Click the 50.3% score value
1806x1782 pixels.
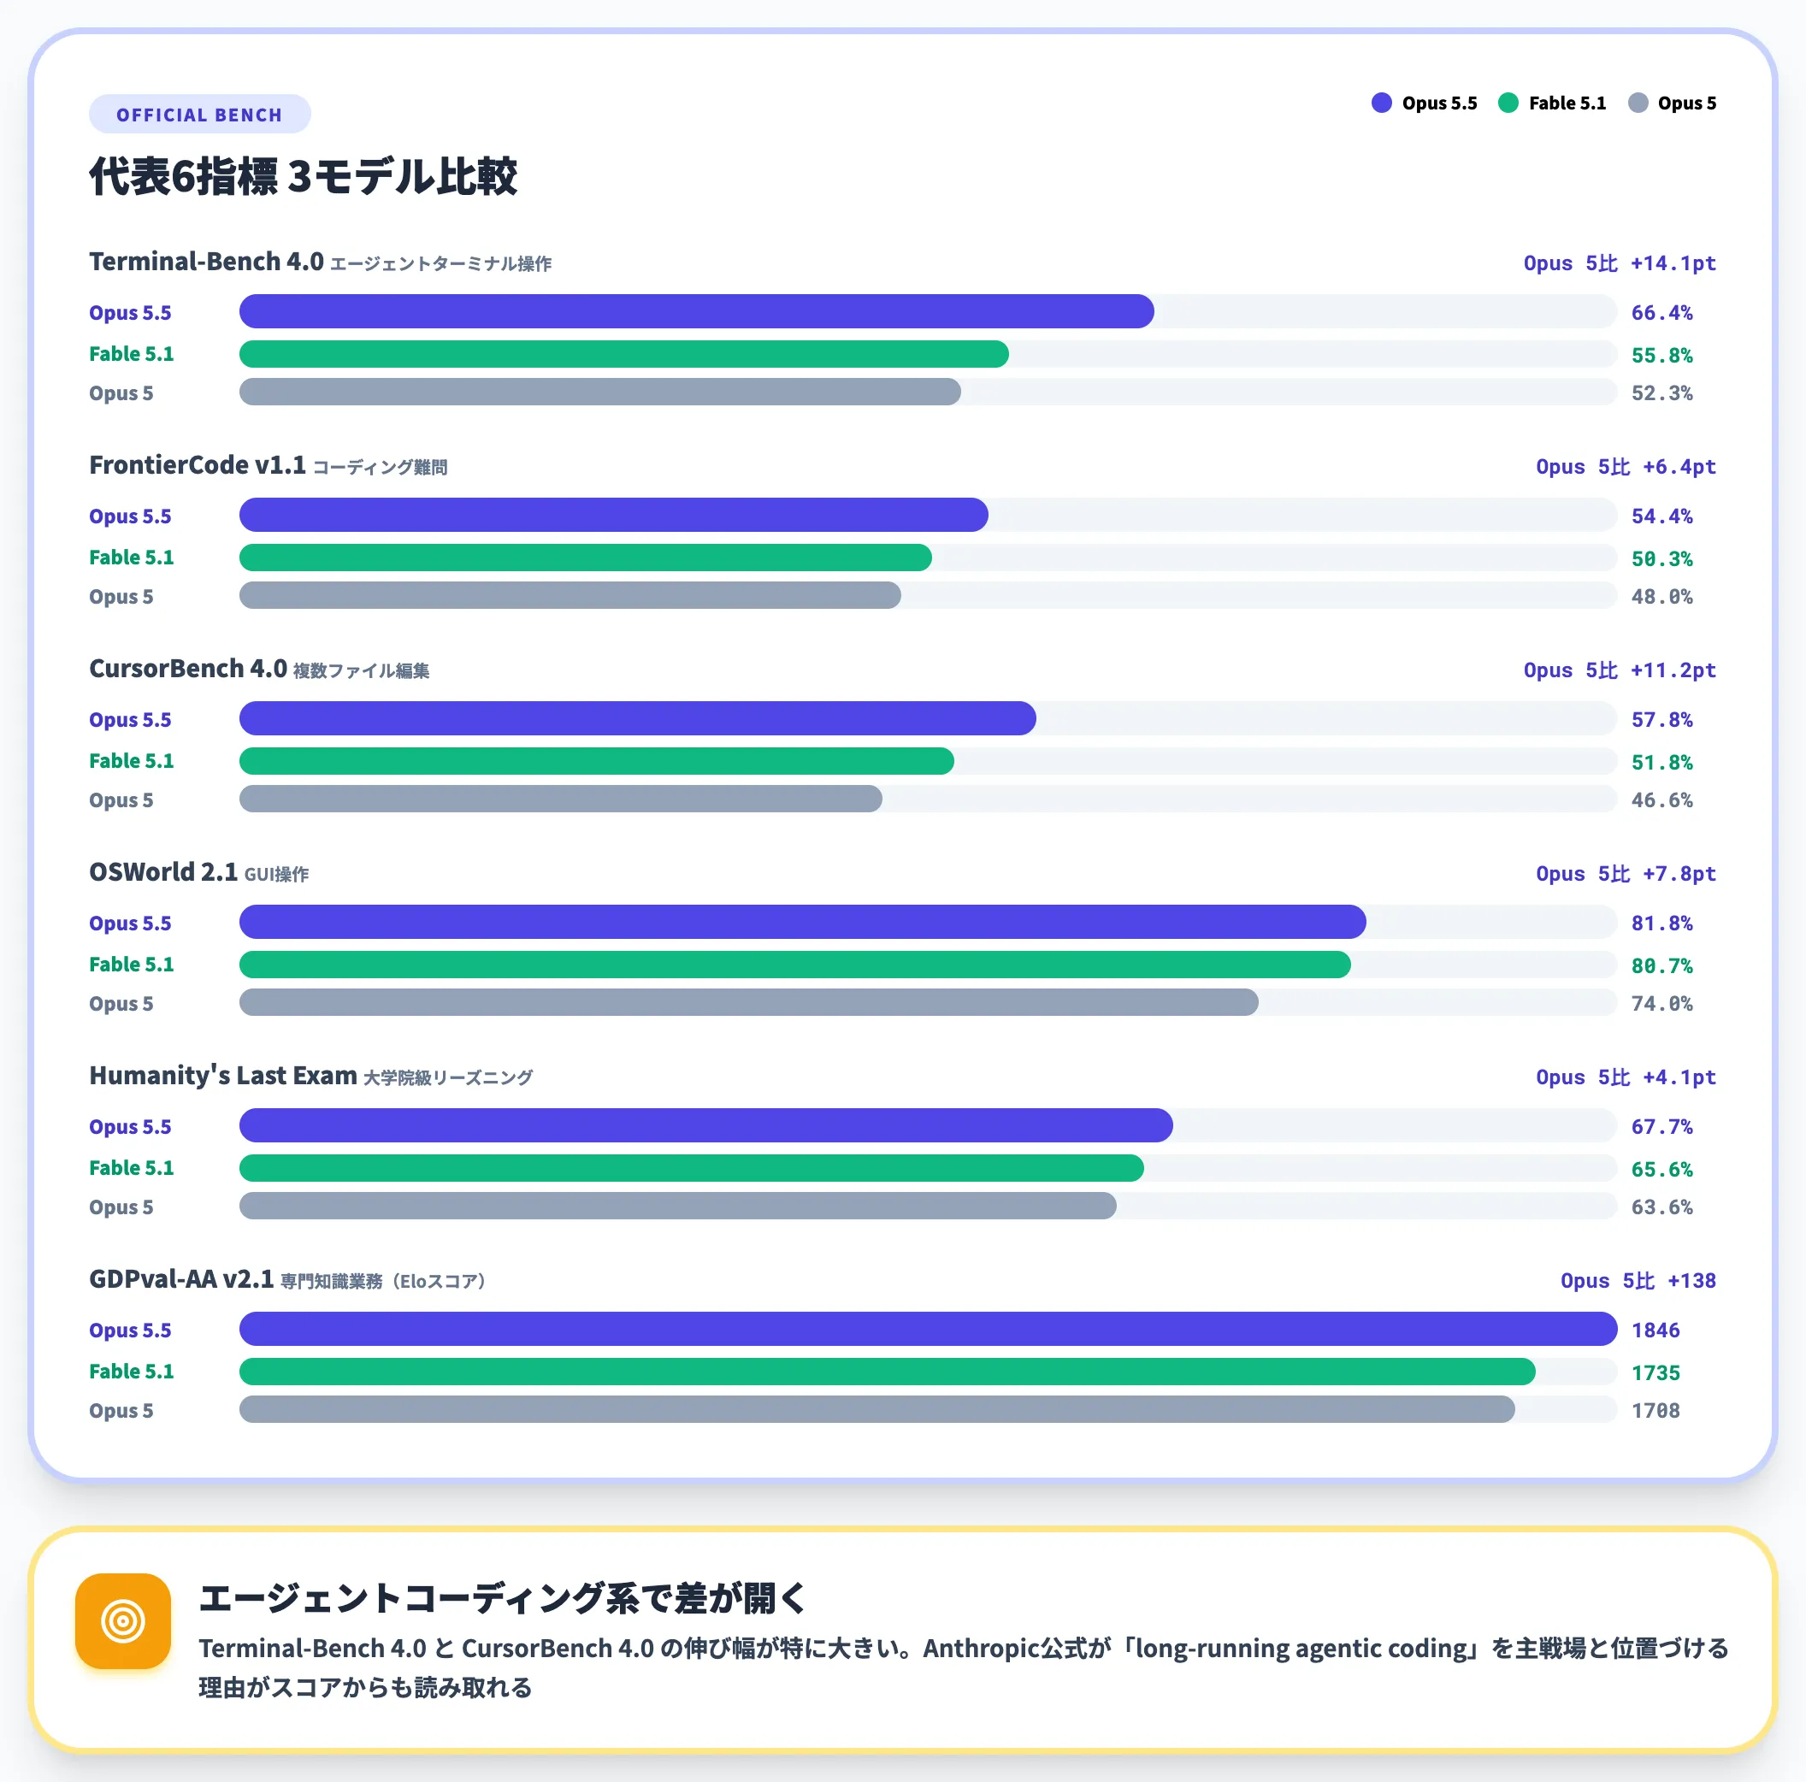pos(1662,559)
